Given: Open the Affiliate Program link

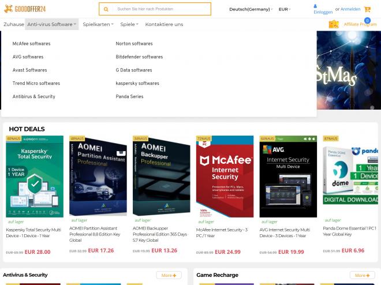Looking at the screenshot, I should 360,24.
